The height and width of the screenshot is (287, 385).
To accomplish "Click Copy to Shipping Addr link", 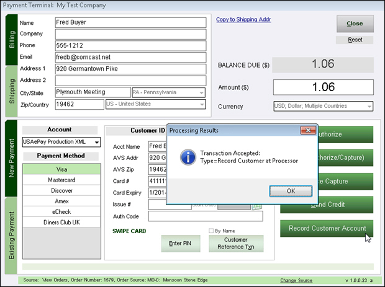I will click(x=243, y=19).
